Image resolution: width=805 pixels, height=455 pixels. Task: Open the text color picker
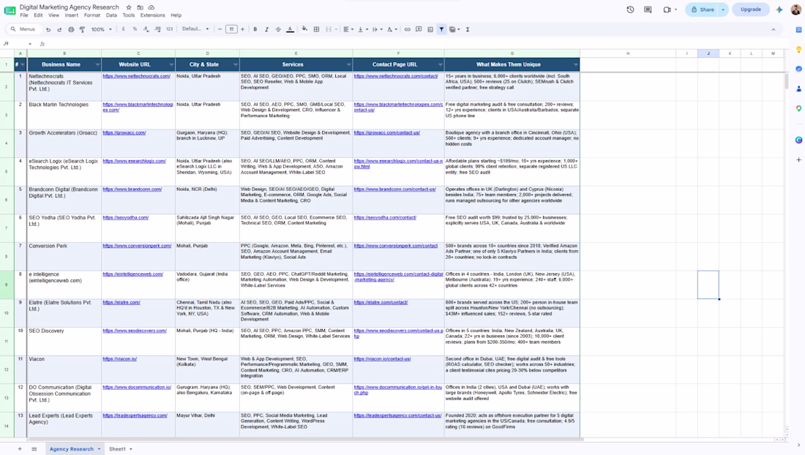(x=290, y=29)
